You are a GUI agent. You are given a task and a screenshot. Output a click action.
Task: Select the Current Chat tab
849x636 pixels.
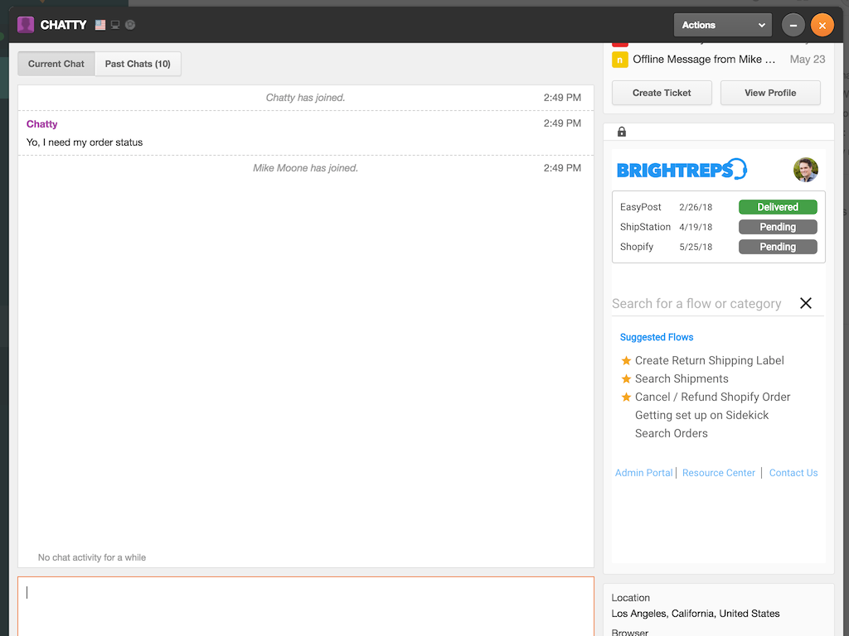56,64
